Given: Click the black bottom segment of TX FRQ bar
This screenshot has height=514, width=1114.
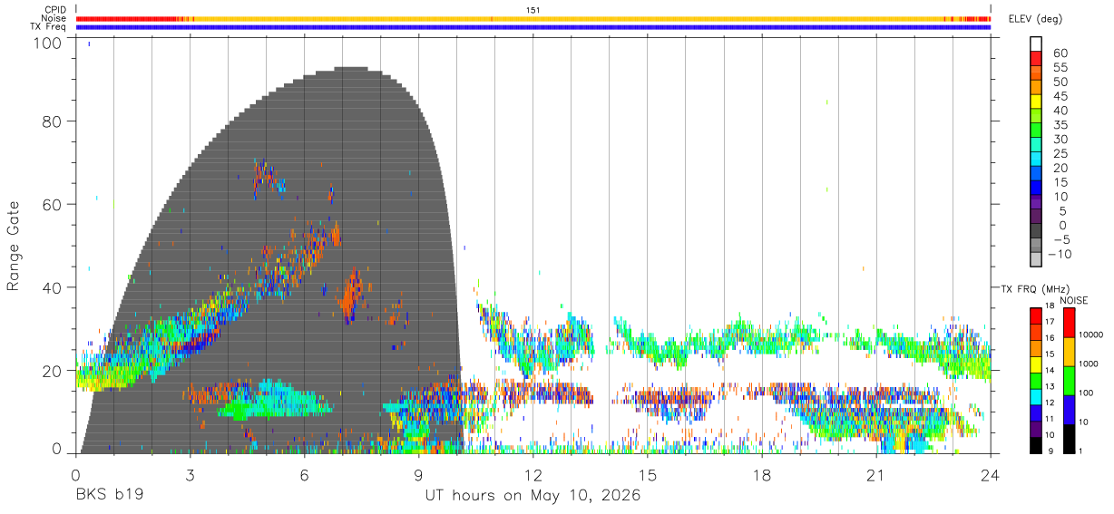Looking at the screenshot, I should [1036, 445].
